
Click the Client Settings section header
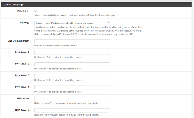click(13, 5)
